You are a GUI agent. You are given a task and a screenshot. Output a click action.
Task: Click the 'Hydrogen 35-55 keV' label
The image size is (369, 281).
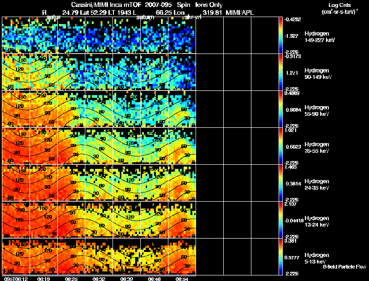[x=317, y=148]
